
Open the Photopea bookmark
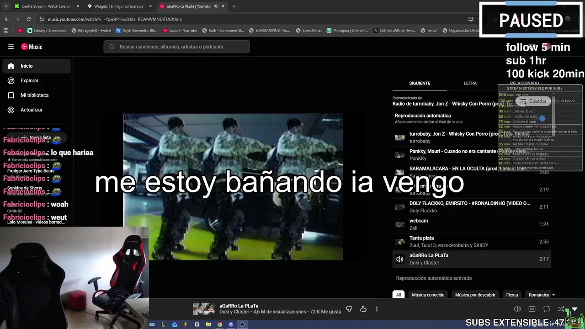click(x=347, y=31)
